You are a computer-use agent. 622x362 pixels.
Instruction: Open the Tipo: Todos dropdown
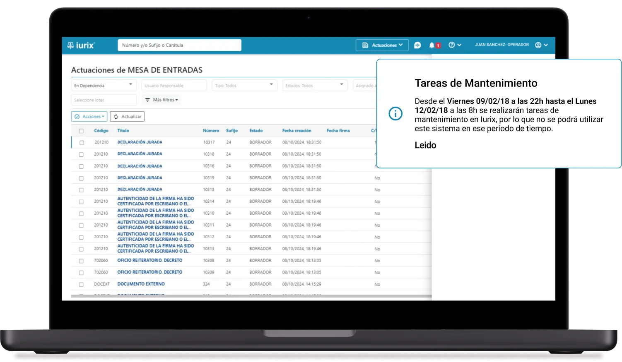[x=271, y=85]
